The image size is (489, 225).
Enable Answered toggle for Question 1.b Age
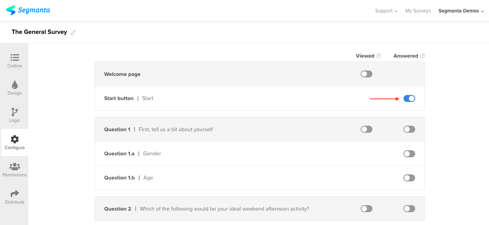pyautogui.click(x=409, y=178)
